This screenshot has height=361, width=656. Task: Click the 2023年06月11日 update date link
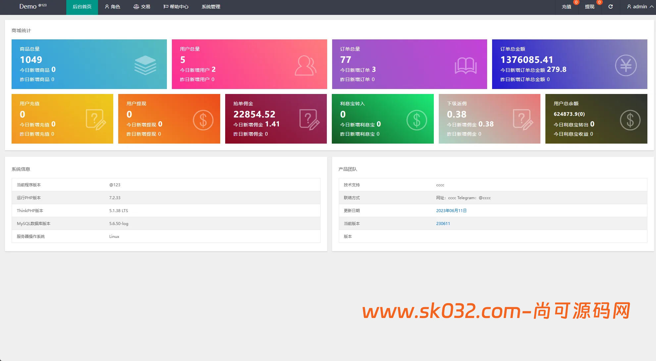(x=451, y=211)
